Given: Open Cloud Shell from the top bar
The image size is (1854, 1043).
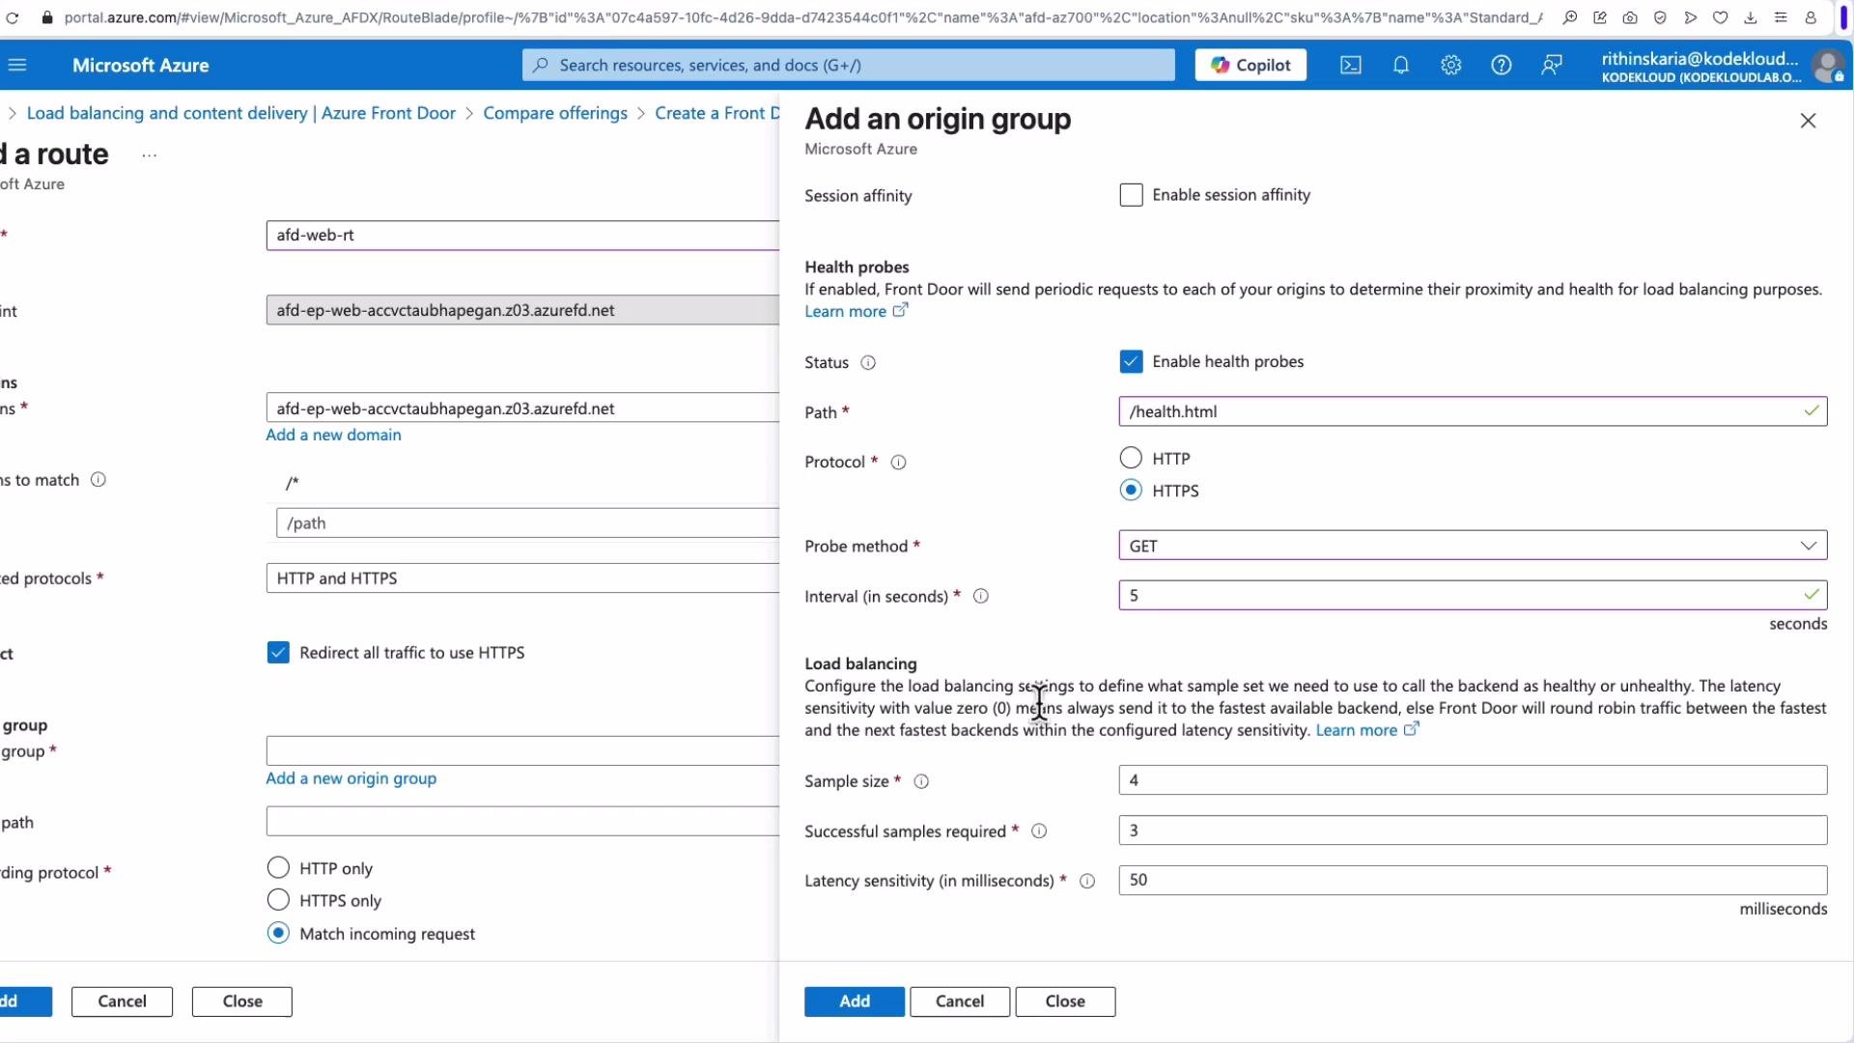Looking at the screenshot, I should coord(1350,65).
